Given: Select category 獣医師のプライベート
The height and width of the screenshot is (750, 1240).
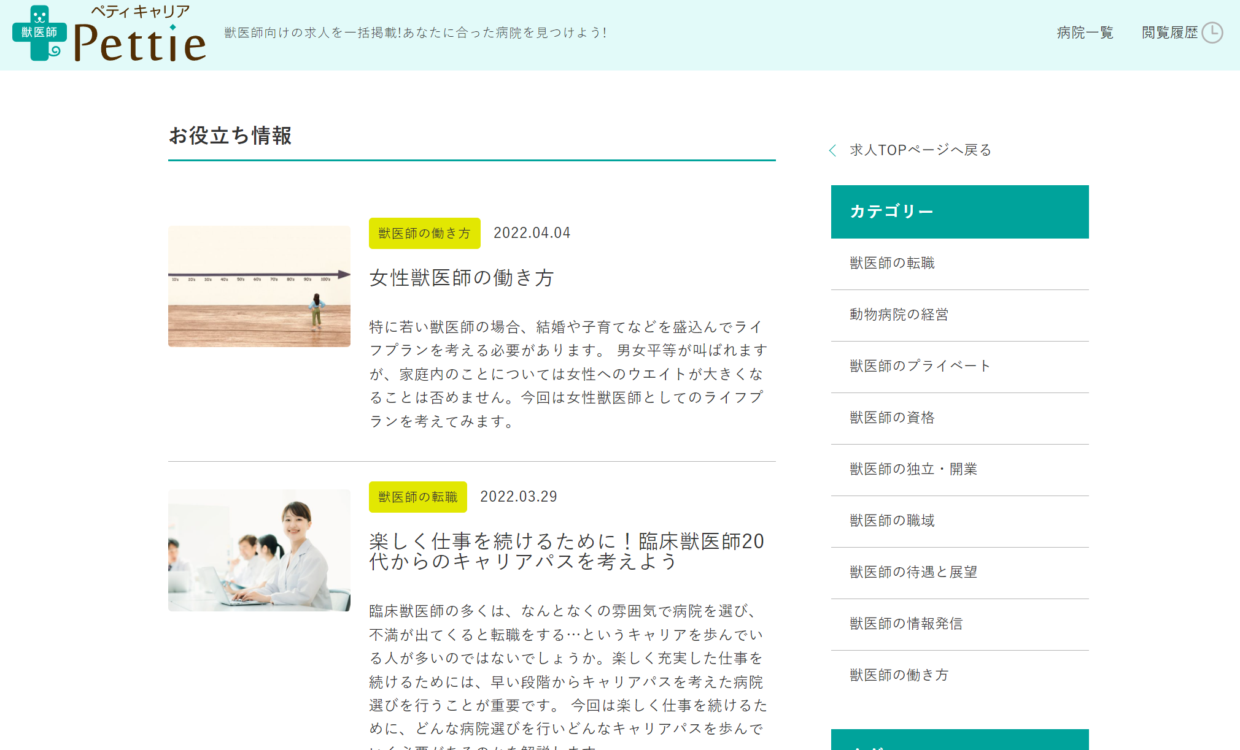Looking at the screenshot, I should coord(920,366).
